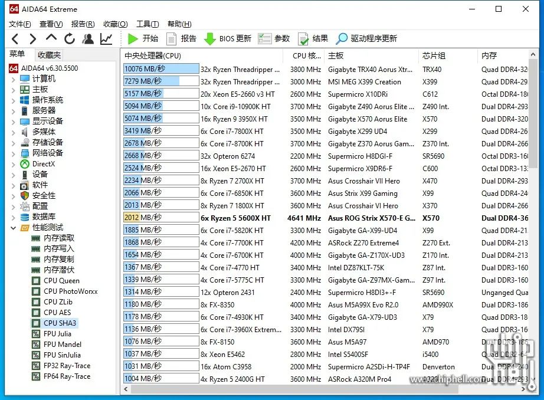
Task: Select the 安全性 shield icon
Action: pos(25,196)
